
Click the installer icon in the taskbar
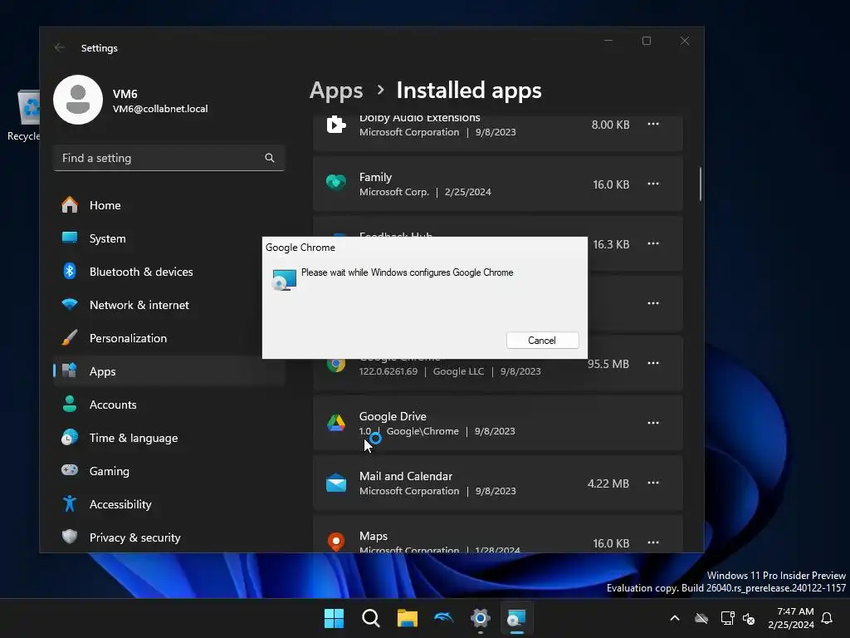[516, 618]
